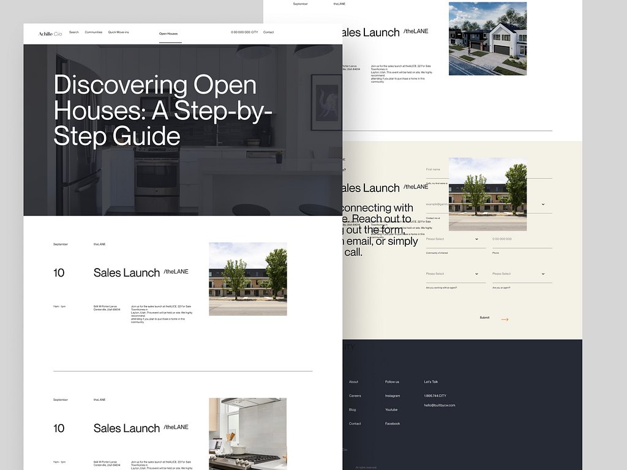Viewport: 627px width, 470px height.
Task: Click Search in the top navigation
Action: pyautogui.click(x=73, y=32)
